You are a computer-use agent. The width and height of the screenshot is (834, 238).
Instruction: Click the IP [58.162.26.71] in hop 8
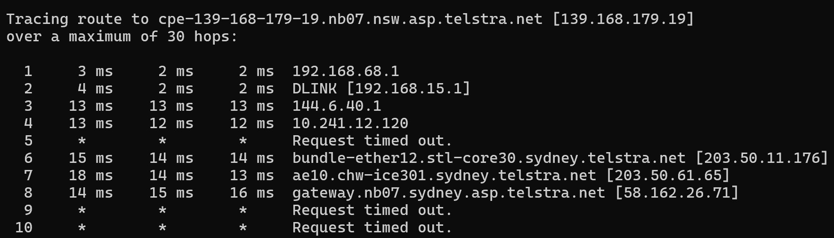677,193
